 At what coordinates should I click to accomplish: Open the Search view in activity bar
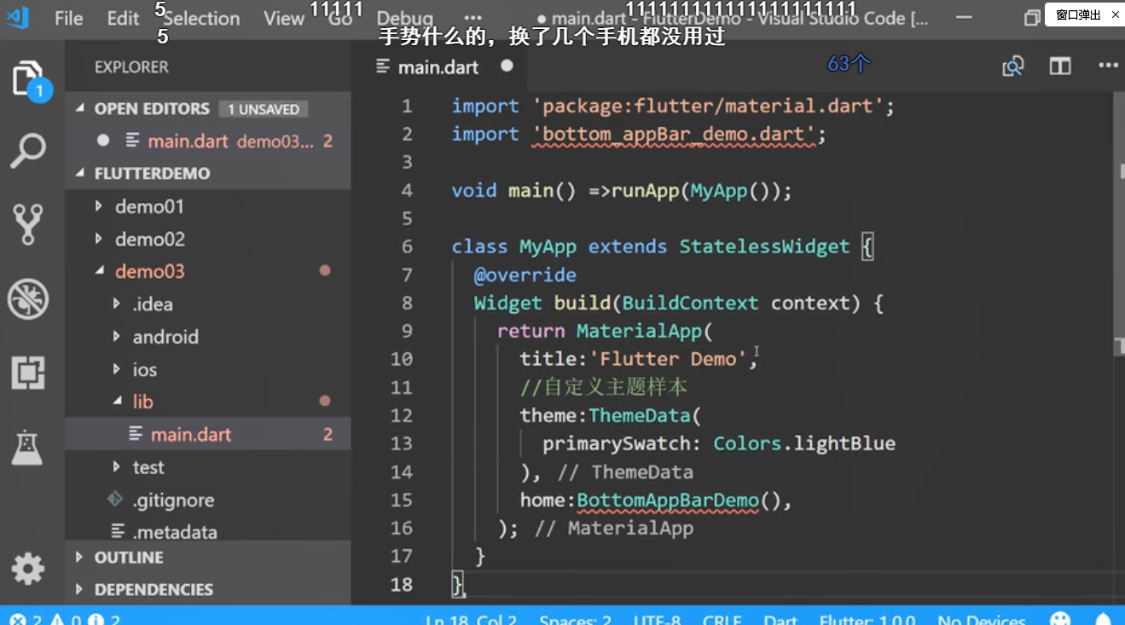(x=28, y=152)
